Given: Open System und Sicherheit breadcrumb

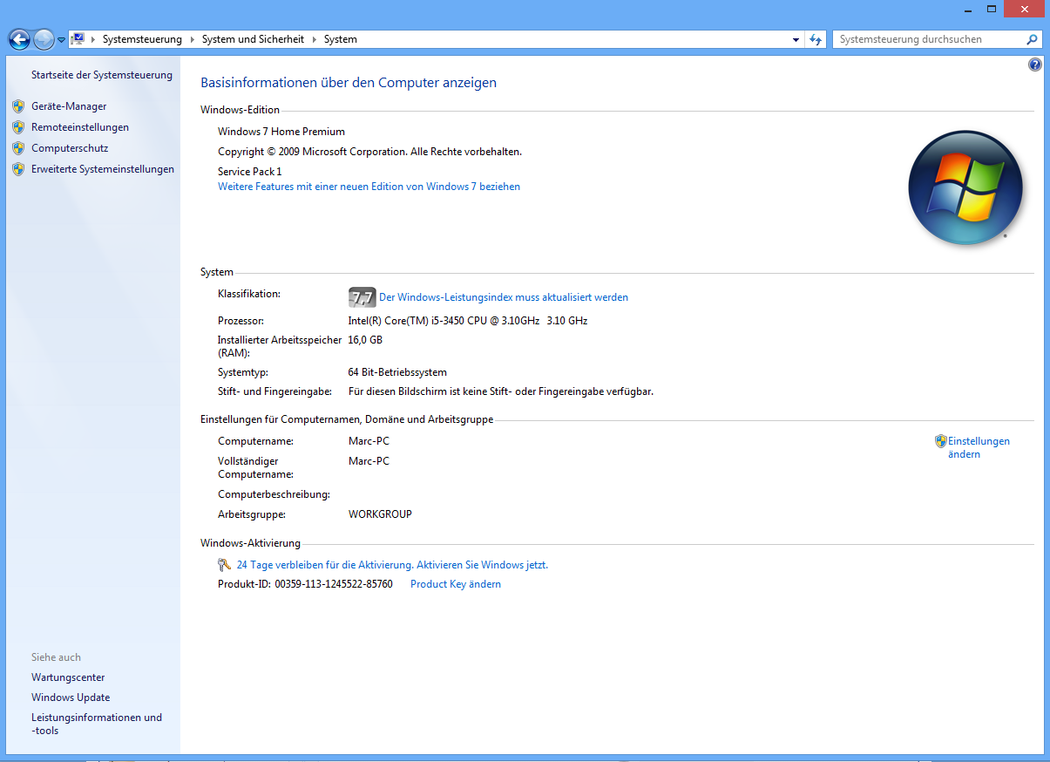Looking at the screenshot, I should click(253, 39).
